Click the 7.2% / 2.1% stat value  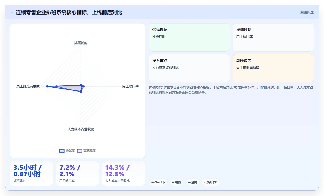pos(70,171)
